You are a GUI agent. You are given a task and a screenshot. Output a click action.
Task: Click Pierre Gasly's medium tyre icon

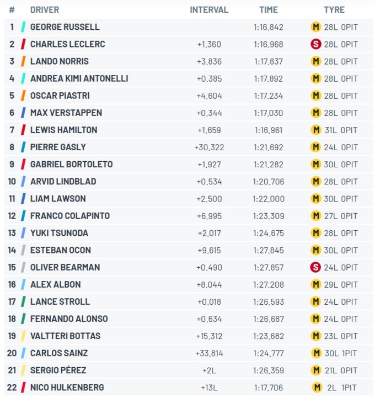[315, 147]
